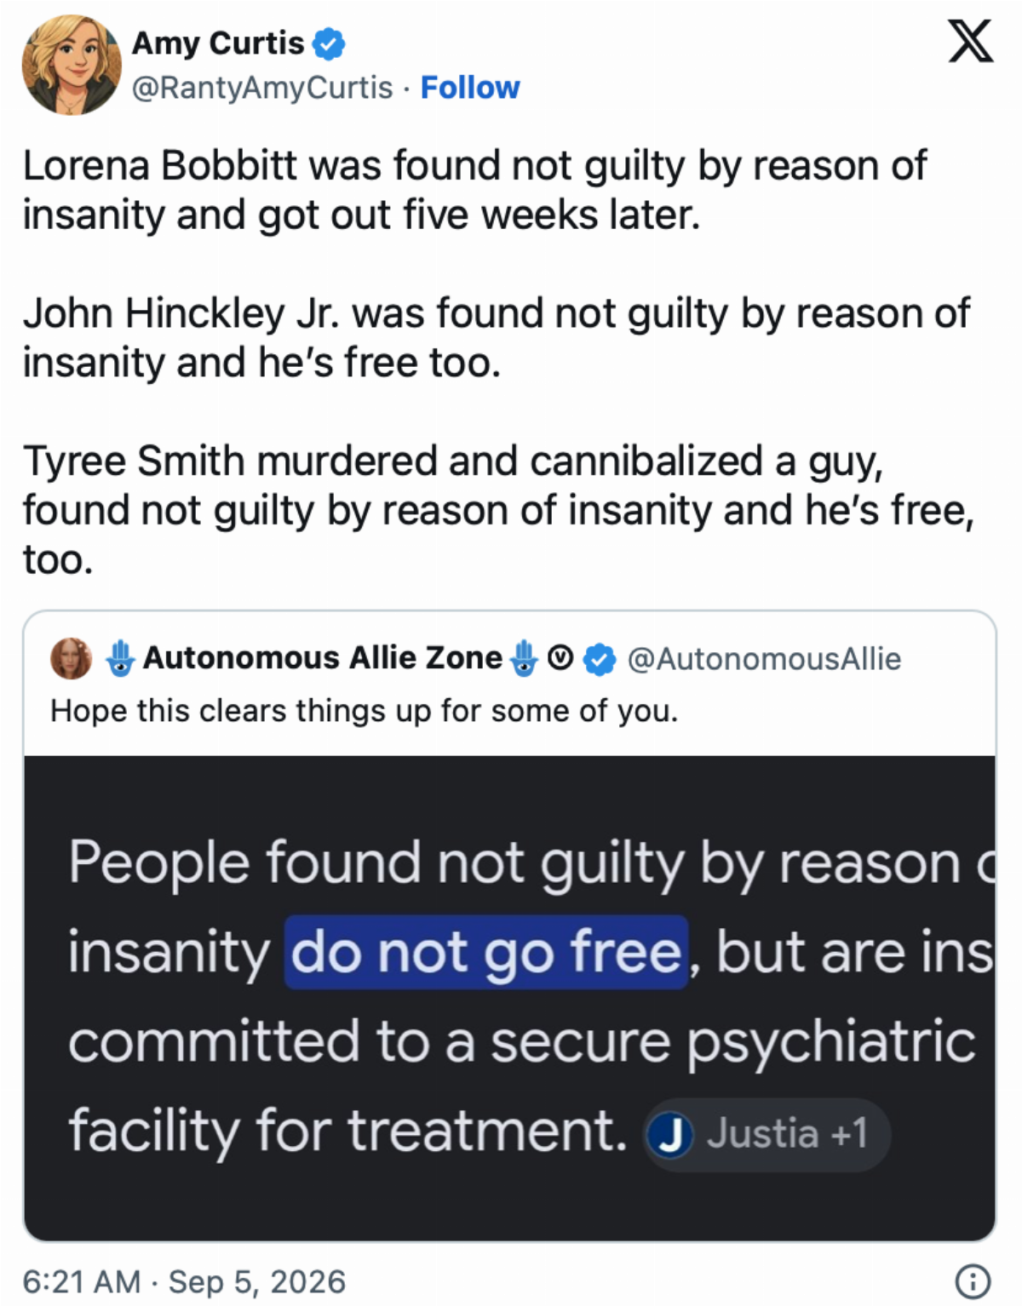This screenshot has height=1306, width=1022.
Task: Click the Amy Curtis display name
Action: coord(218,43)
